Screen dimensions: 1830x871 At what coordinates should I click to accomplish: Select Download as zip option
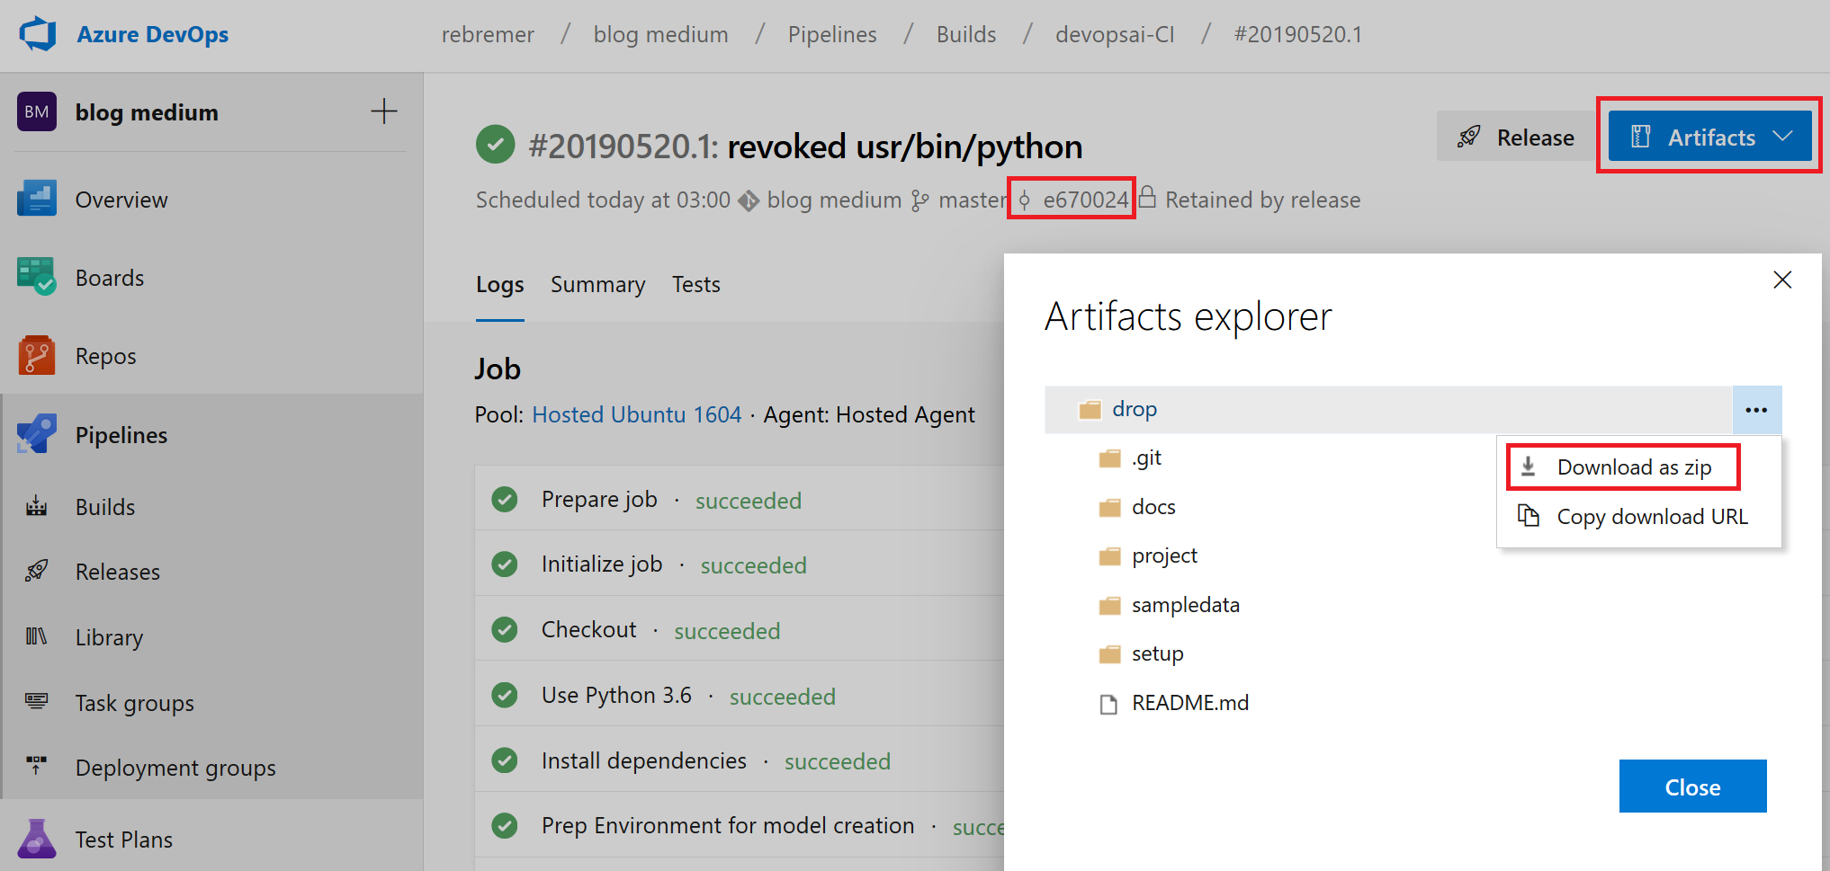1633,467
